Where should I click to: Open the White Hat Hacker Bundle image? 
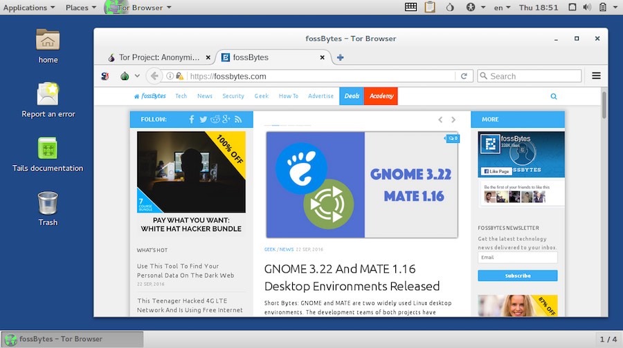[x=191, y=172]
